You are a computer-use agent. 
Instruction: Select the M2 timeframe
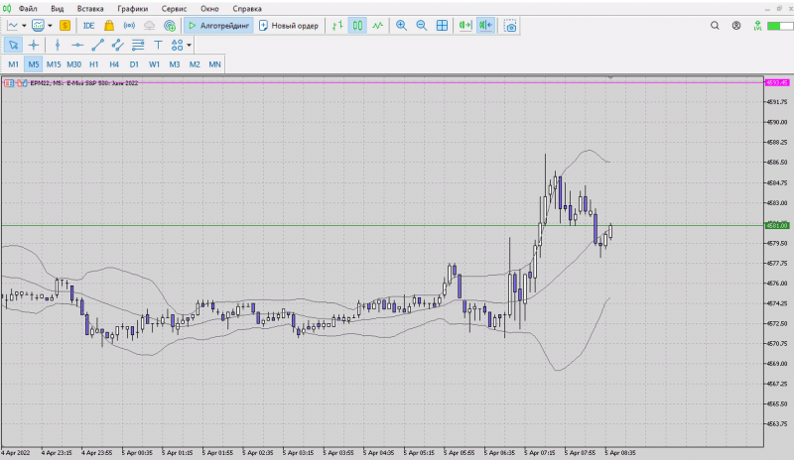pyautogui.click(x=195, y=64)
